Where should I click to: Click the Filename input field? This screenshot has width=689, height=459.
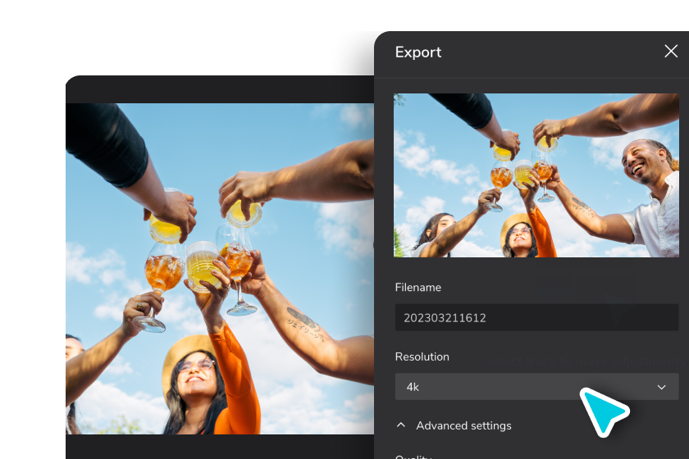pos(536,317)
